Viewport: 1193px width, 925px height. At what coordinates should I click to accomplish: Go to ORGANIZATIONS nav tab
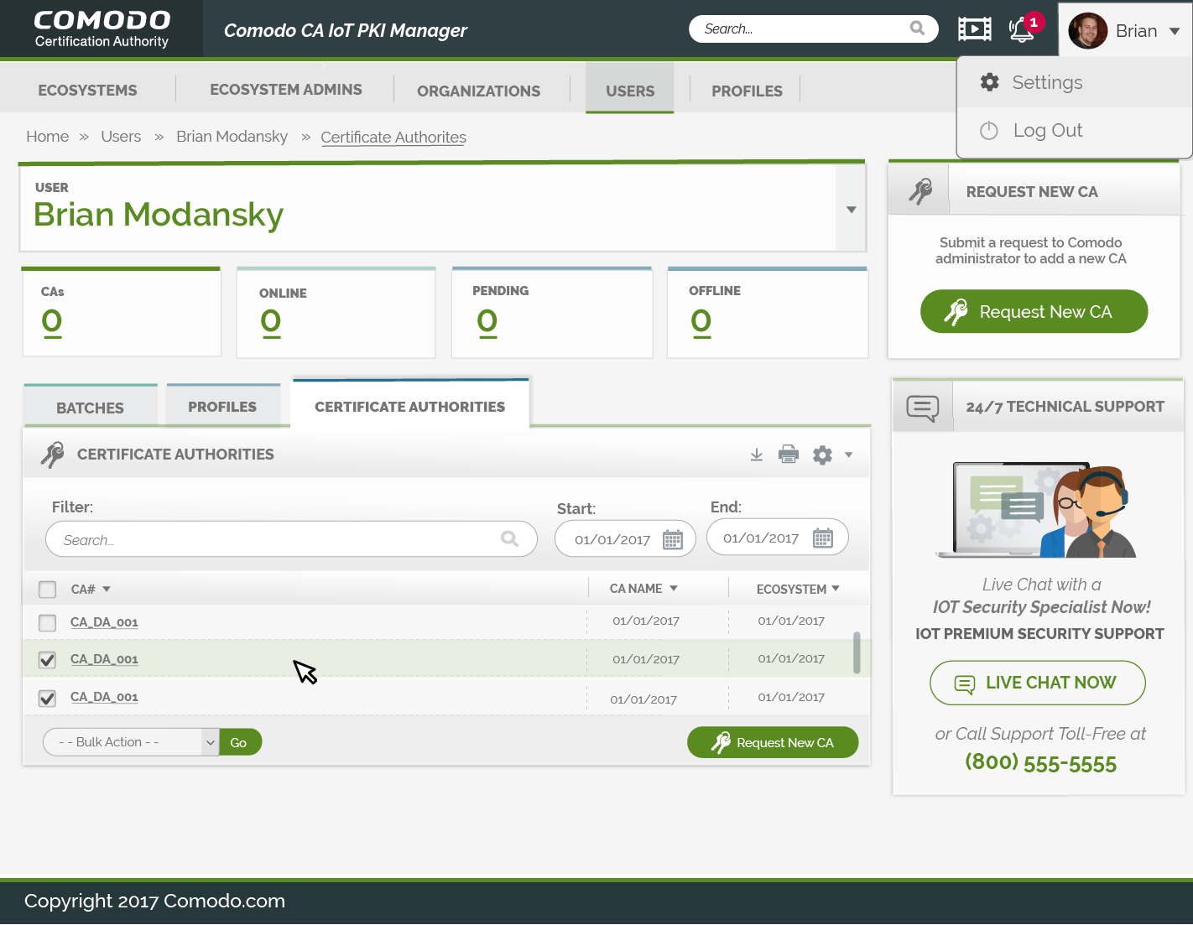click(479, 91)
